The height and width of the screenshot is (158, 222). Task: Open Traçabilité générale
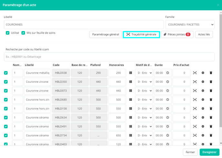pos(141,35)
